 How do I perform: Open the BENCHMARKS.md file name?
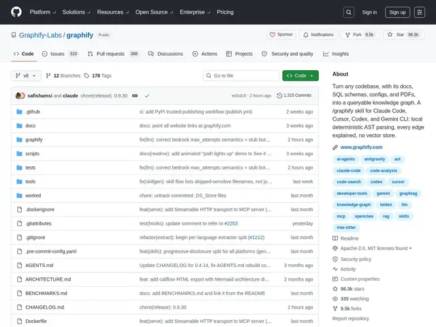(46, 293)
